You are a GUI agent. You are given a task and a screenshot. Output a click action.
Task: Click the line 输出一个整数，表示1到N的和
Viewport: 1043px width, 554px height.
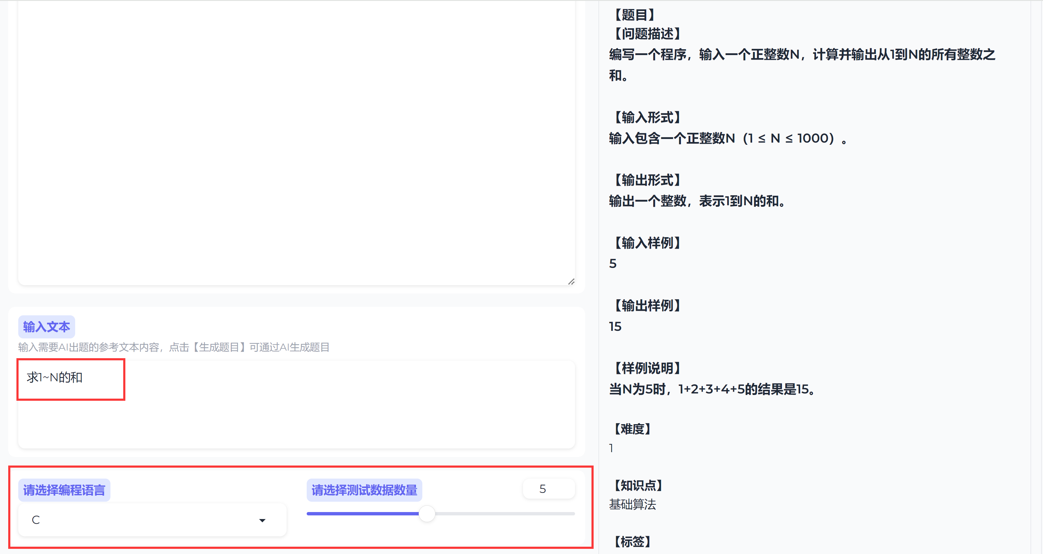(x=698, y=201)
